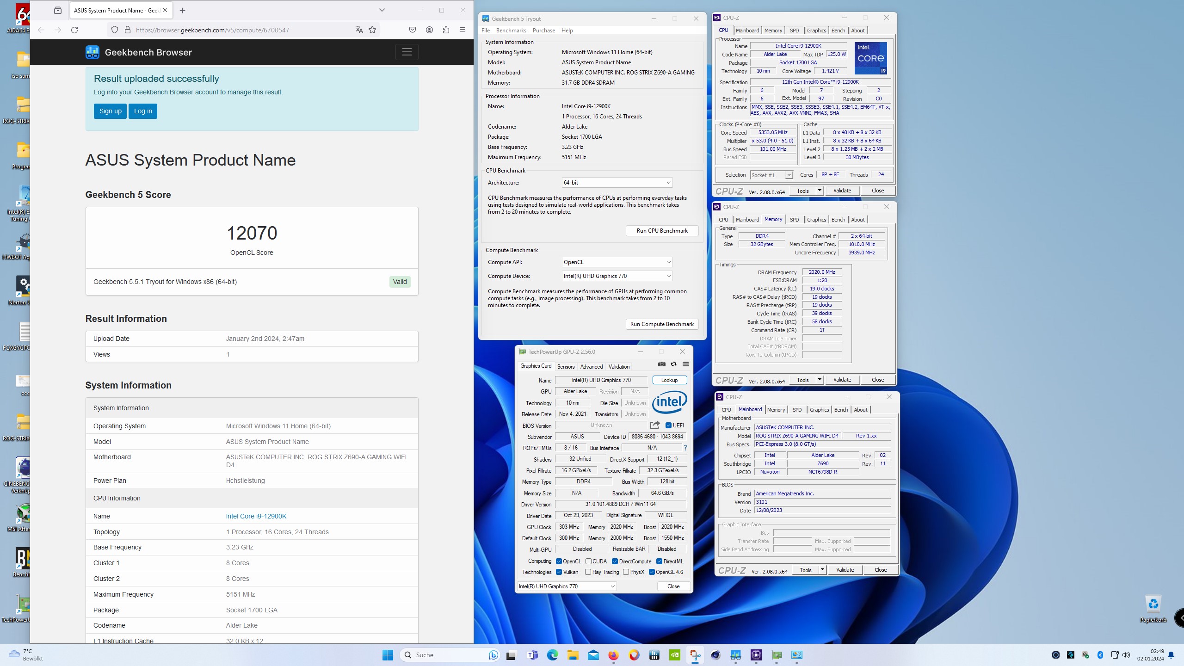This screenshot has height=666, width=1184.
Task: Click the Geekbench Browser logo icon
Action: pos(92,52)
